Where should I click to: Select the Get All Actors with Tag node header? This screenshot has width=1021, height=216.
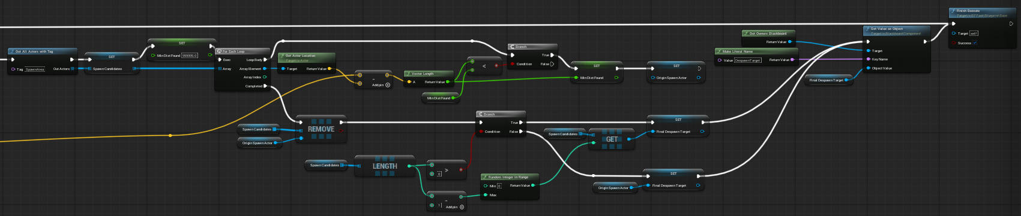(x=42, y=51)
